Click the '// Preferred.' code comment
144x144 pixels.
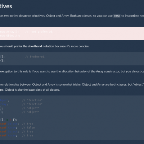click(35, 57)
